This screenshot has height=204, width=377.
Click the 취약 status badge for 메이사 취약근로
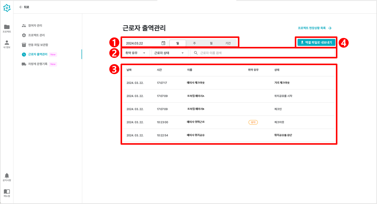pyautogui.click(x=253, y=122)
